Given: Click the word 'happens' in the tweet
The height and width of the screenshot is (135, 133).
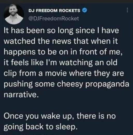Looking at the screenshot, I should [x=20, y=52].
